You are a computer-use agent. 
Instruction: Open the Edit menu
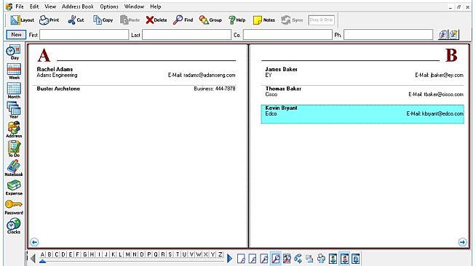[x=34, y=7]
